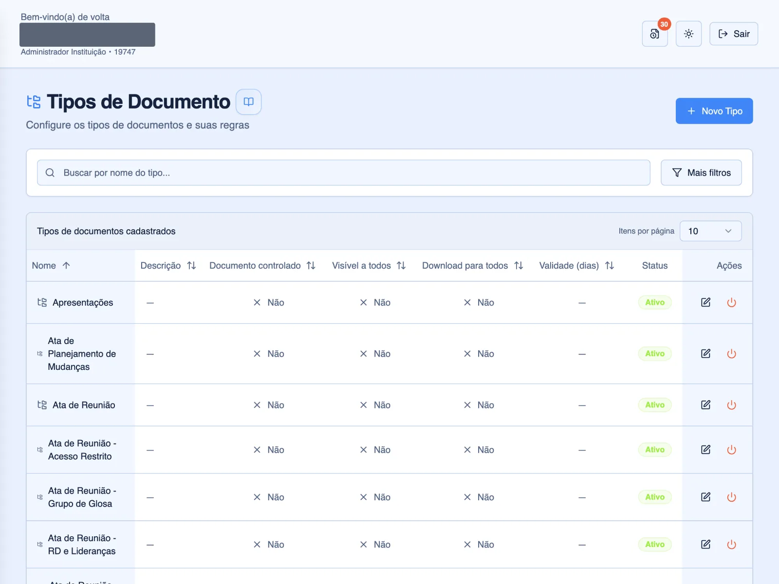Click Tipos de documentos cadastrados heading
Viewport: 779px width, 584px height.
(106, 231)
